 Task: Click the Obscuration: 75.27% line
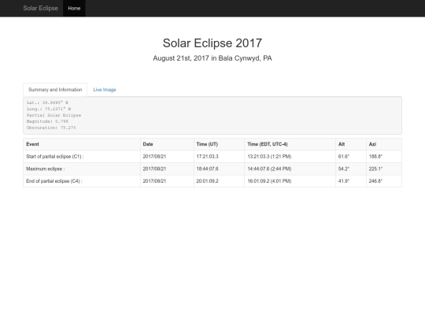click(x=51, y=128)
